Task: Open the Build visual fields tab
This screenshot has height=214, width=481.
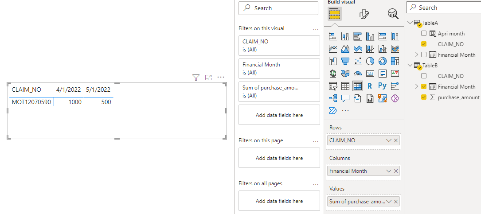Action: tap(335, 13)
